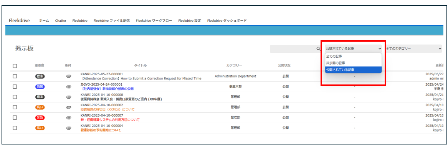This screenshot has width=448, height=146.
Task: Click the magnifier search icon
Action: [x=318, y=49]
